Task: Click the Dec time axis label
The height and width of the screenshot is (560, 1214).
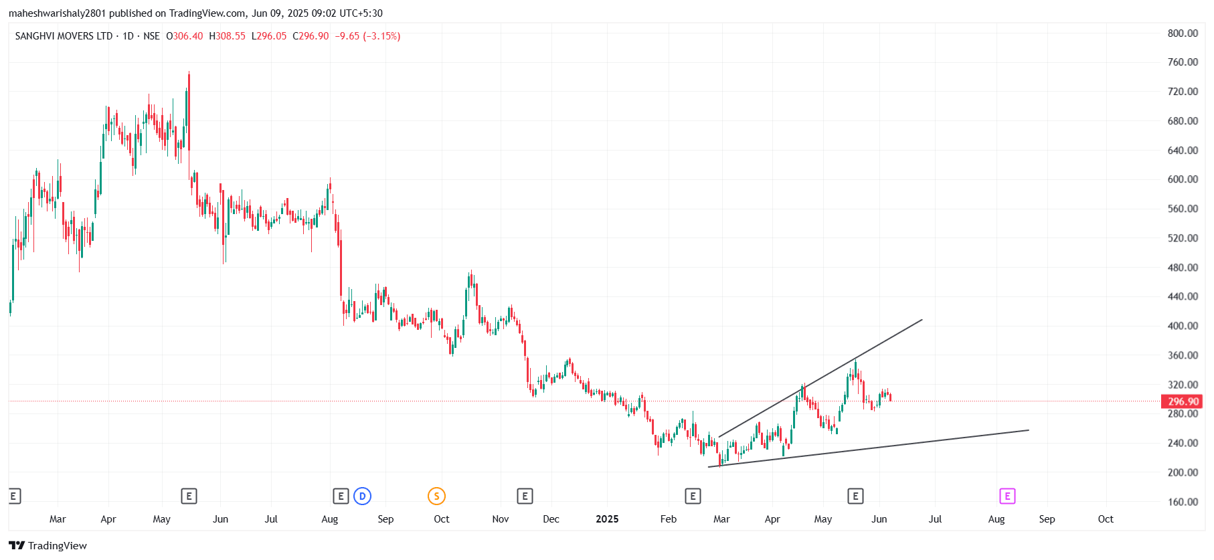Action: (x=551, y=519)
